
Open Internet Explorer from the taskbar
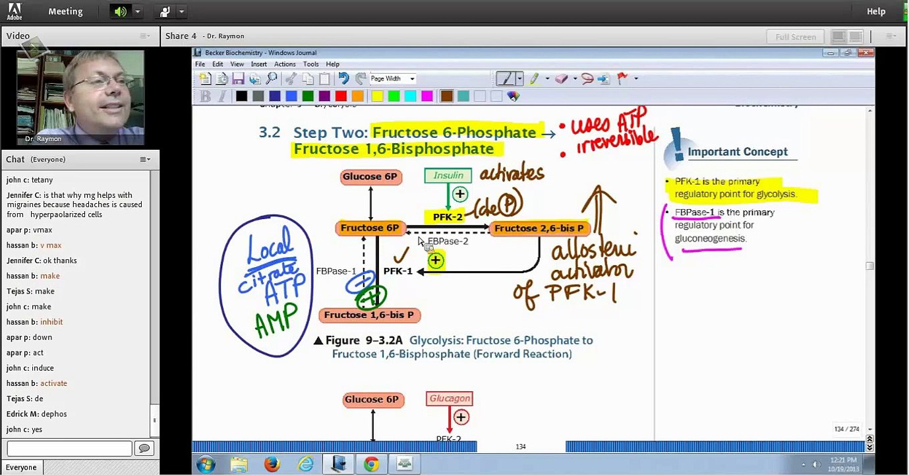[x=306, y=464]
